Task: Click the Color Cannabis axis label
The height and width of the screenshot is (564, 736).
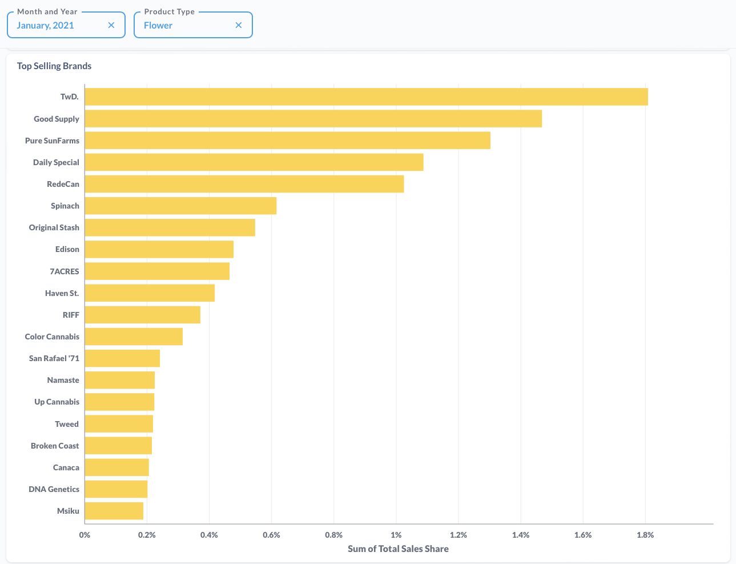Action: click(52, 337)
